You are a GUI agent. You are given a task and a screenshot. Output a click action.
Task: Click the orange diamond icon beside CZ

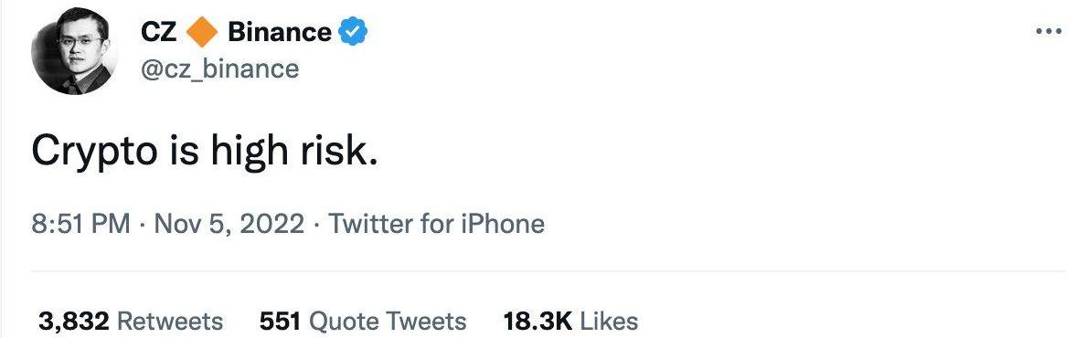click(x=201, y=32)
